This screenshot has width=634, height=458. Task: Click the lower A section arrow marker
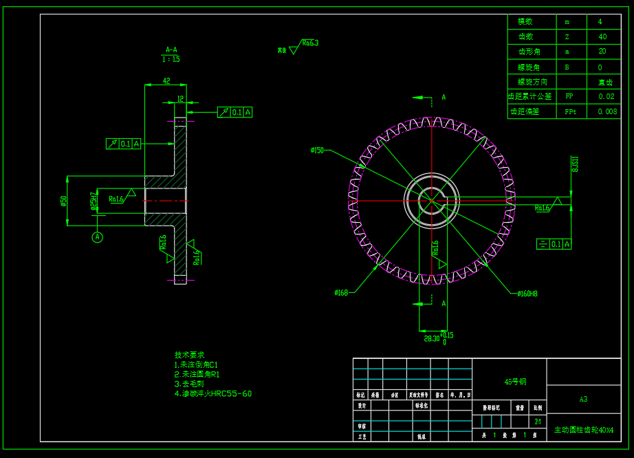(432, 303)
